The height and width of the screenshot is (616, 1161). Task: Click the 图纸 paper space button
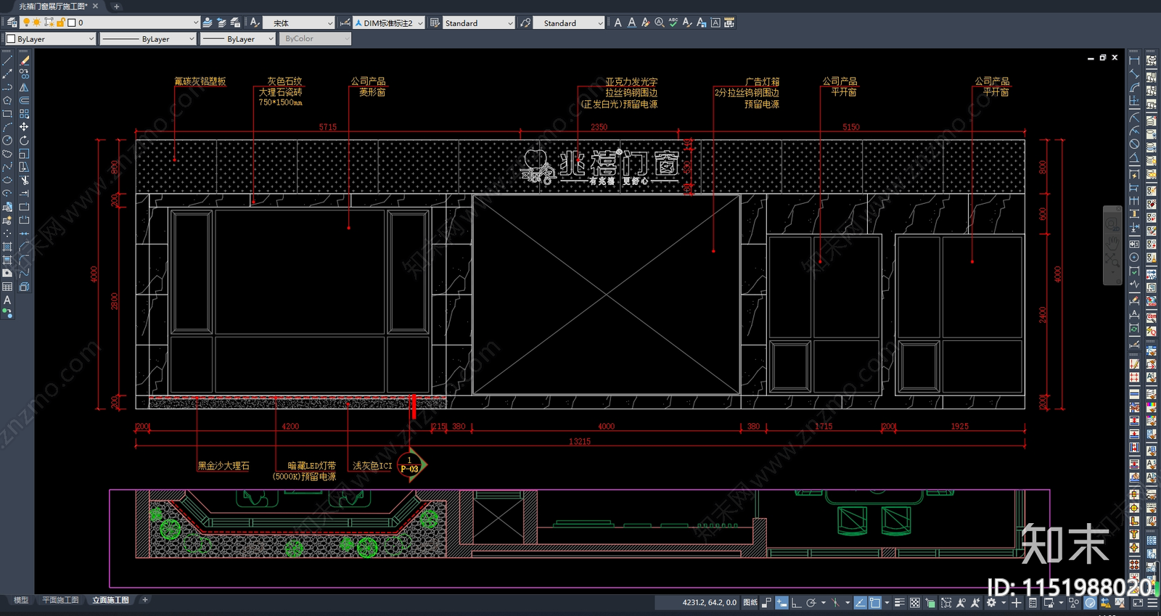(x=750, y=602)
